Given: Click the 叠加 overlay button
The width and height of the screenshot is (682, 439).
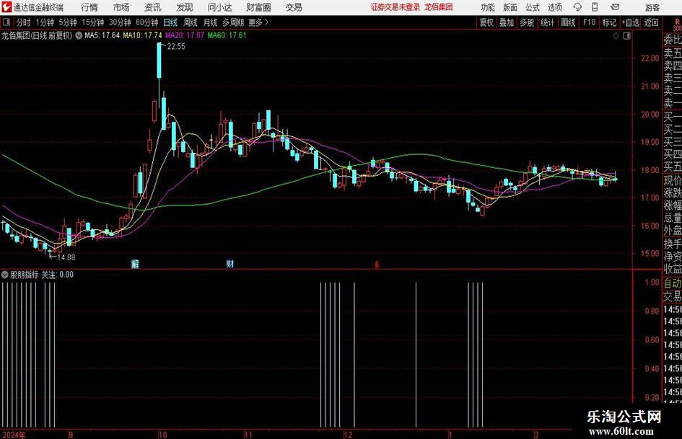Looking at the screenshot, I should 507,22.
